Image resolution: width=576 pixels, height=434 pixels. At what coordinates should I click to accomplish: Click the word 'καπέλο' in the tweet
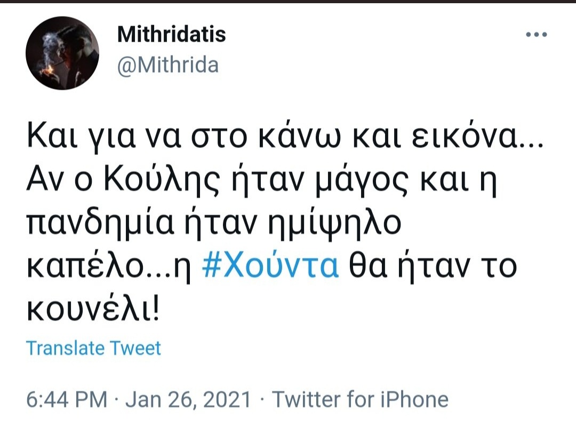[x=86, y=267]
